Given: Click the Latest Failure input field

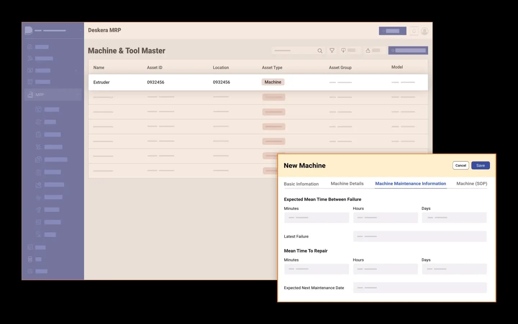Looking at the screenshot, I should (x=420, y=236).
